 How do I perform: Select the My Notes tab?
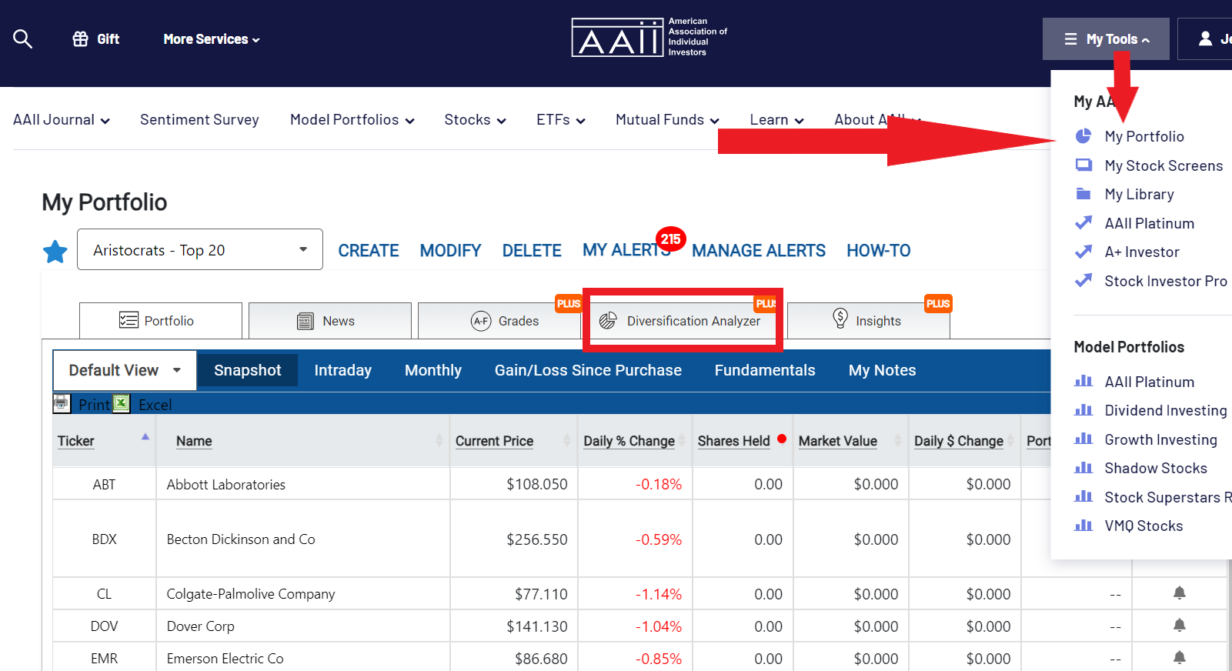click(882, 370)
